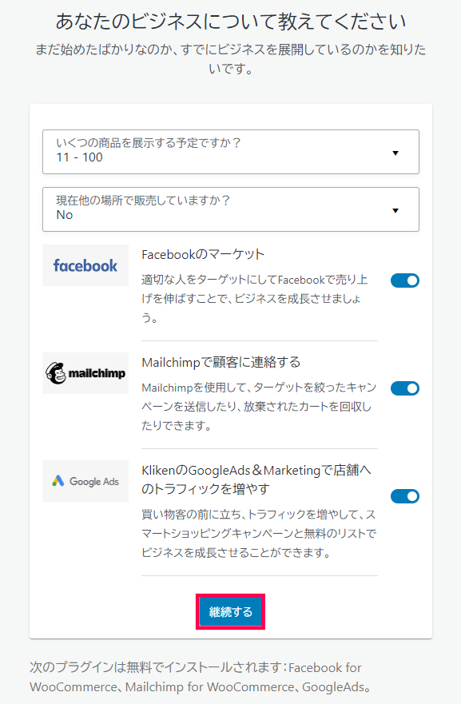The width and height of the screenshot is (461, 704).
Task: Expand the selling elsewhere dropdown showing No
Action: click(x=231, y=209)
